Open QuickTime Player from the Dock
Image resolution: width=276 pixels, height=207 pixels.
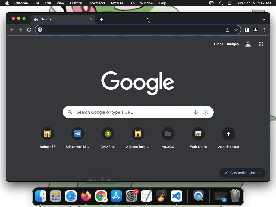(198, 196)
